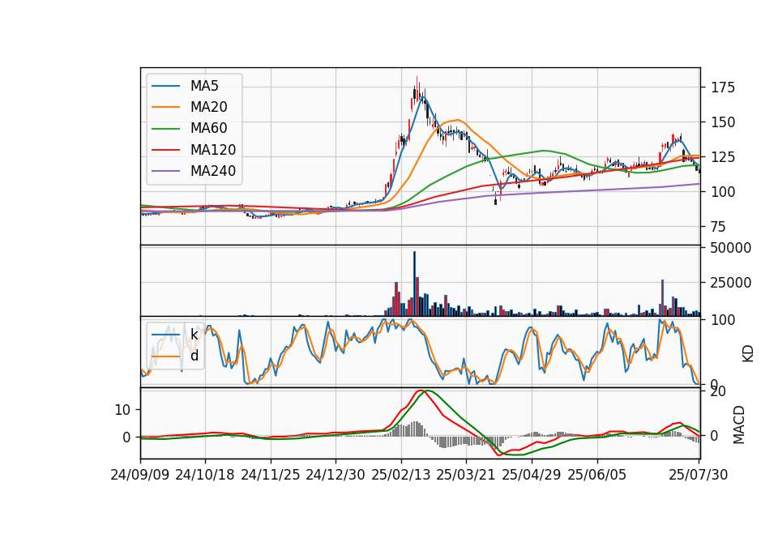Viewport: 778px width, 559px height.
Task: Click the red MA120 legend line sample
Action: 165,150
